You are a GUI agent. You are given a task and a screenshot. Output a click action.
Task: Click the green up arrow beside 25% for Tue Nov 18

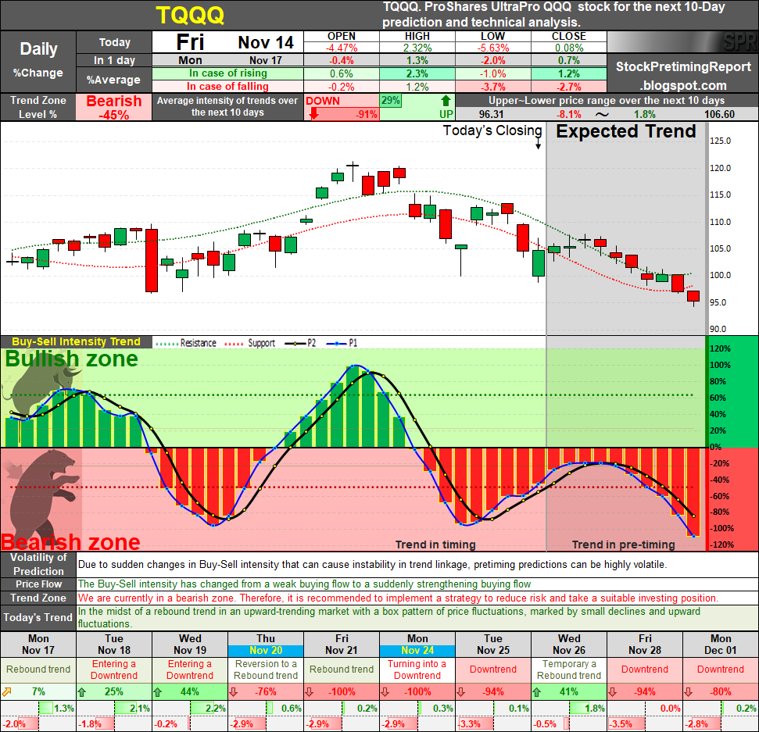click(x=82, y=692)
